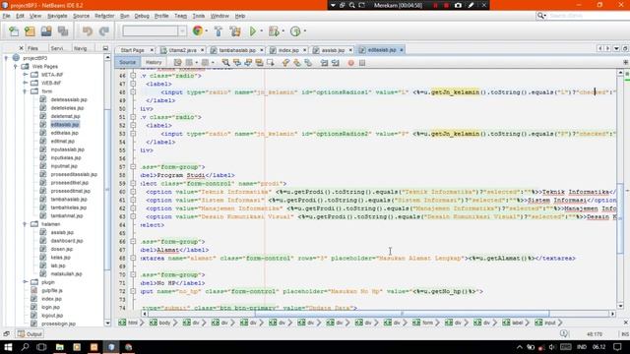Click the Find Selection magnifier icon in editor toolbar

pyautogui.click(x=225, y=63)
